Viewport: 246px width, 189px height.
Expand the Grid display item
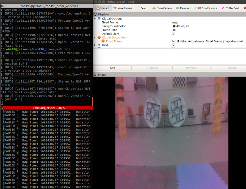[95, 45]
